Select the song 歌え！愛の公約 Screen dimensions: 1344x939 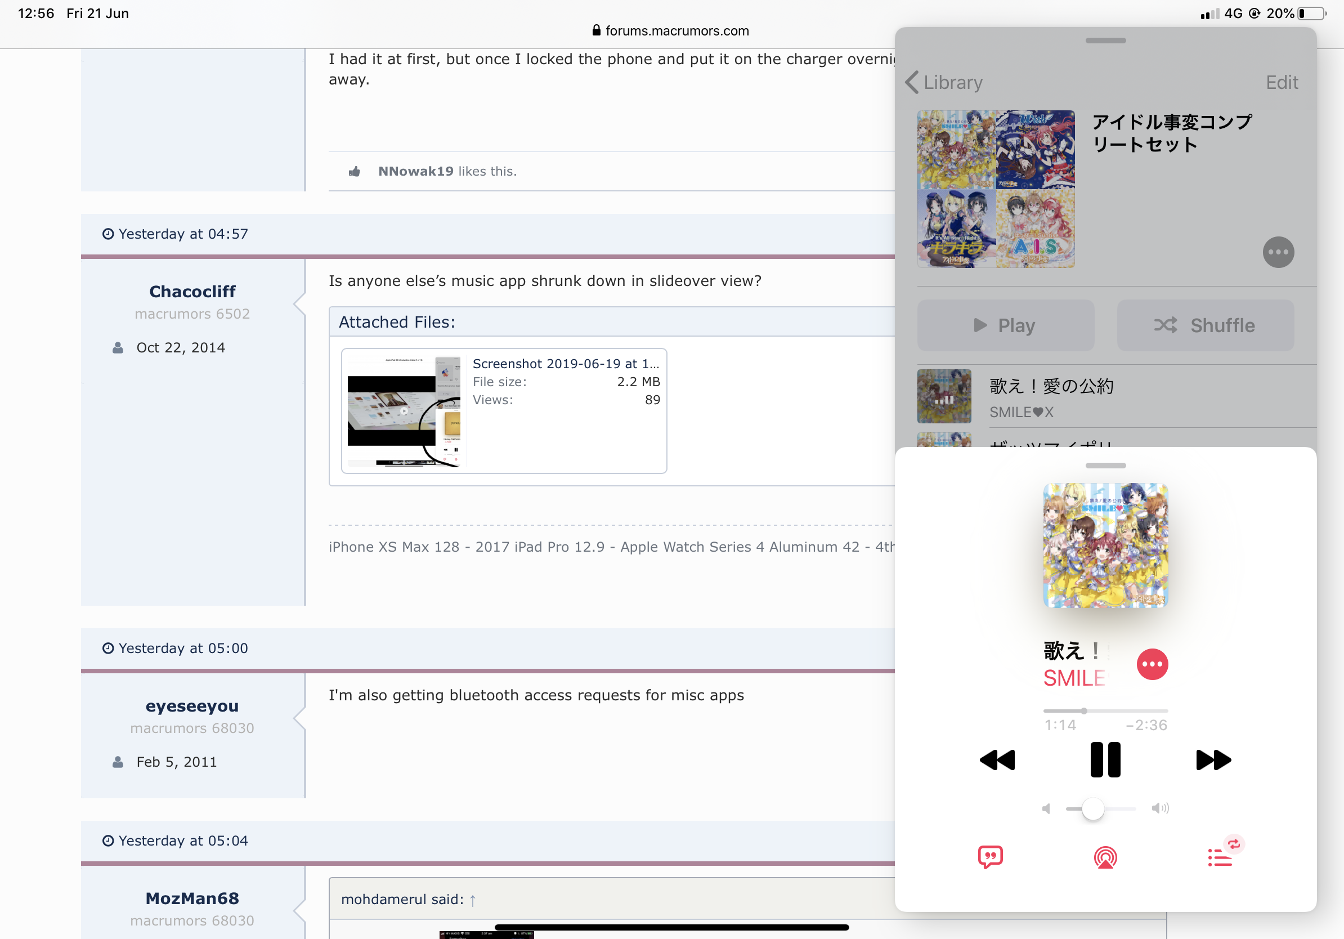point(1116,396)
